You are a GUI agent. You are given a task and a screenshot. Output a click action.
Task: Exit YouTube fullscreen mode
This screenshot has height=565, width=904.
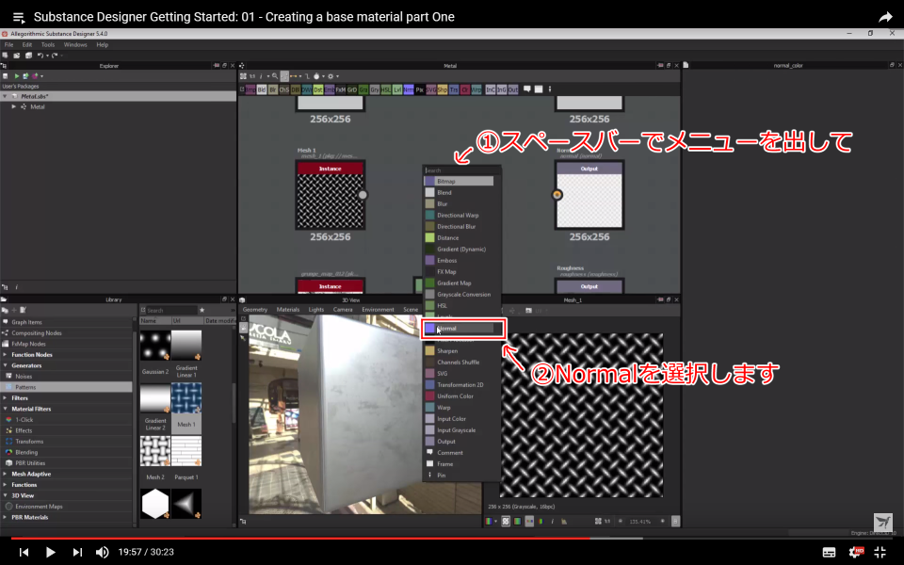(880, 552)
